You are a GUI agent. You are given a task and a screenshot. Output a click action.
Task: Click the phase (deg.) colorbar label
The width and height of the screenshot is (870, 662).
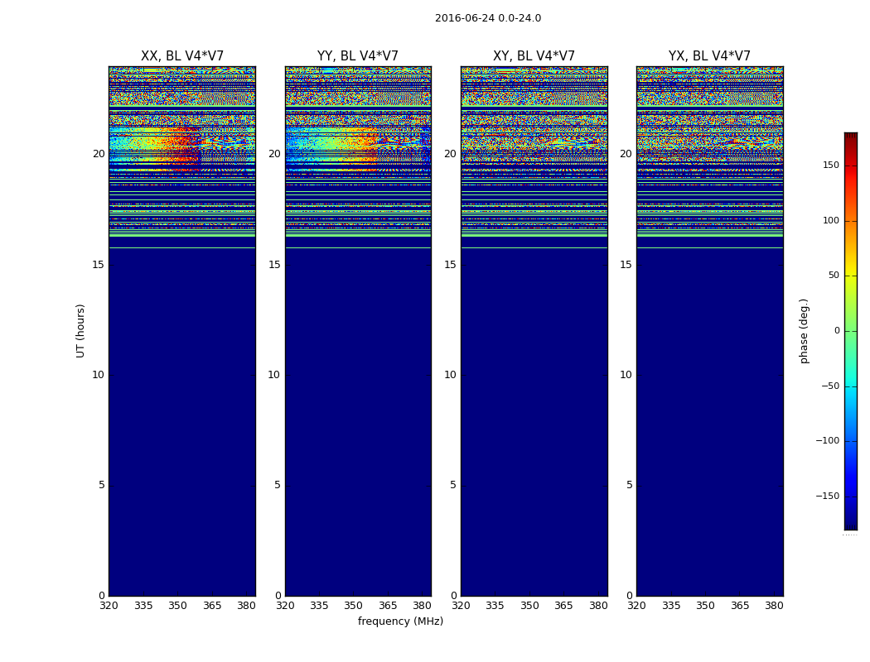click(804, 331)
